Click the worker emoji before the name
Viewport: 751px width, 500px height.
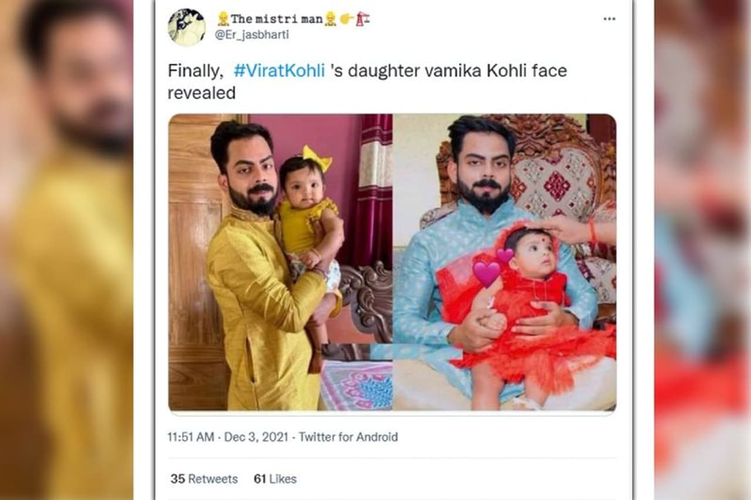point(223,19)
